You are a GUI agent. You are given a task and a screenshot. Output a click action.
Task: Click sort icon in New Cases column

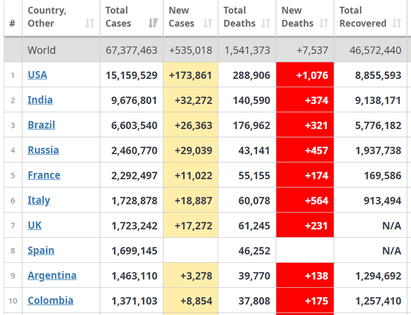coord(208,23)
